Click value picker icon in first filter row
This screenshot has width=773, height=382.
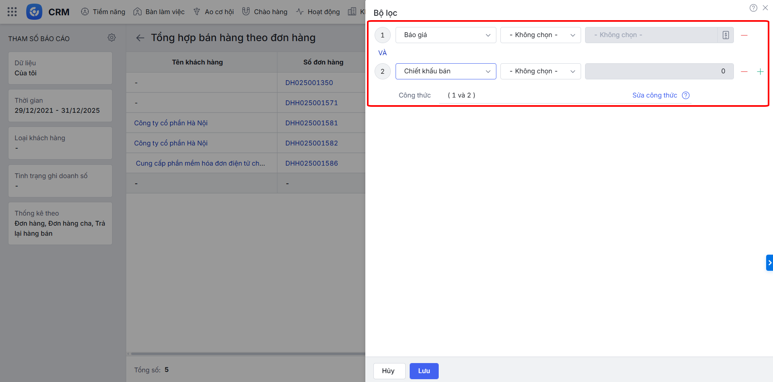[x=725, y=35]
